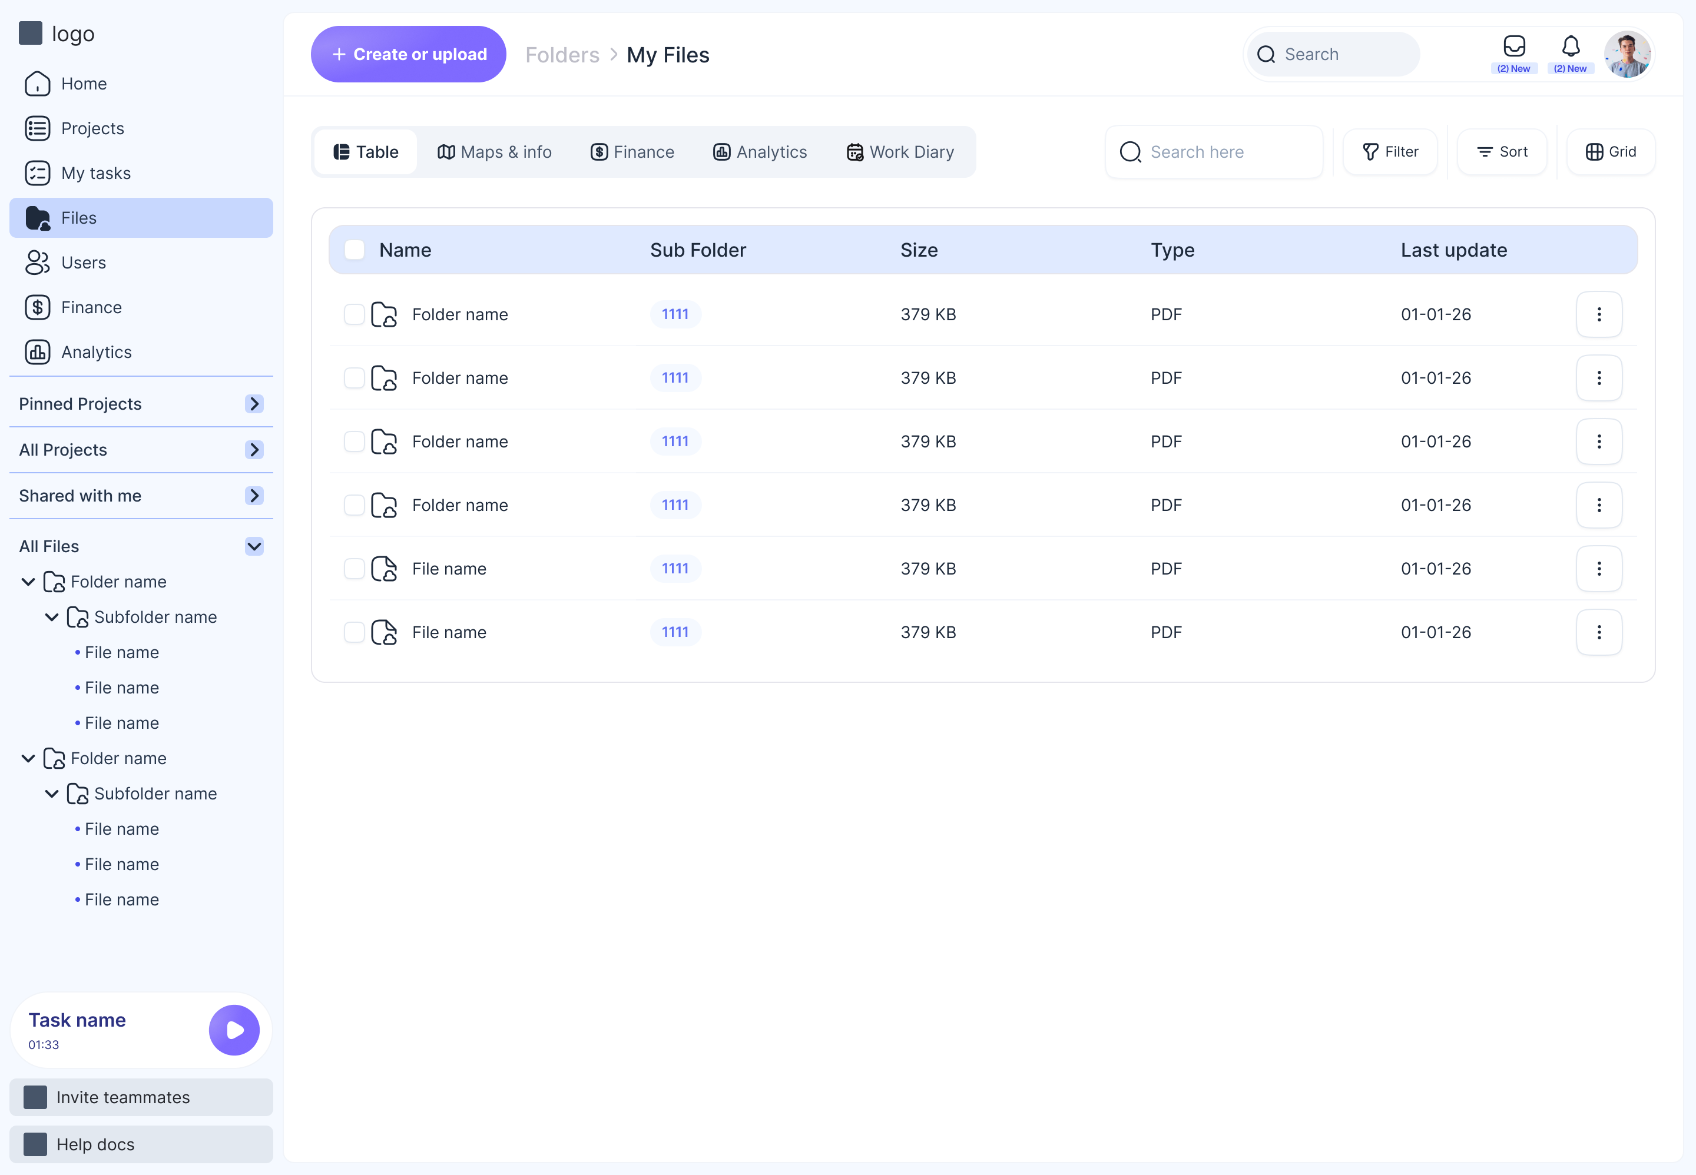The width and height of the screenshot is (1696, 1175).
Task: Collapse the All Files section
Action: [x=254, y=546]
